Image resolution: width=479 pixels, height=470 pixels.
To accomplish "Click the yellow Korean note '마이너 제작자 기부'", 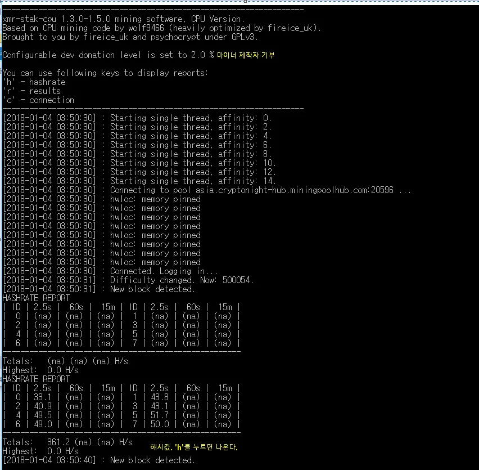I will (246, 55).
